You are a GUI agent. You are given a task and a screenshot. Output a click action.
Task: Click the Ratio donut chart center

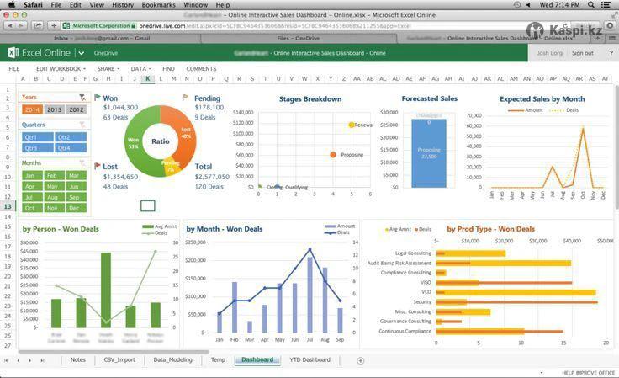[161, 141]
